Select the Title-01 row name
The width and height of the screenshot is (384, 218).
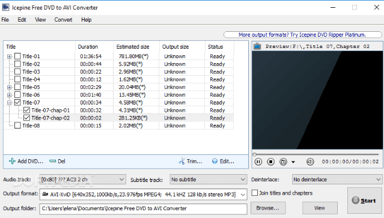(31, 56)
